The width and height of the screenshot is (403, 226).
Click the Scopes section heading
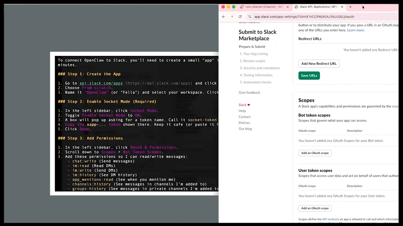point(306,100)
